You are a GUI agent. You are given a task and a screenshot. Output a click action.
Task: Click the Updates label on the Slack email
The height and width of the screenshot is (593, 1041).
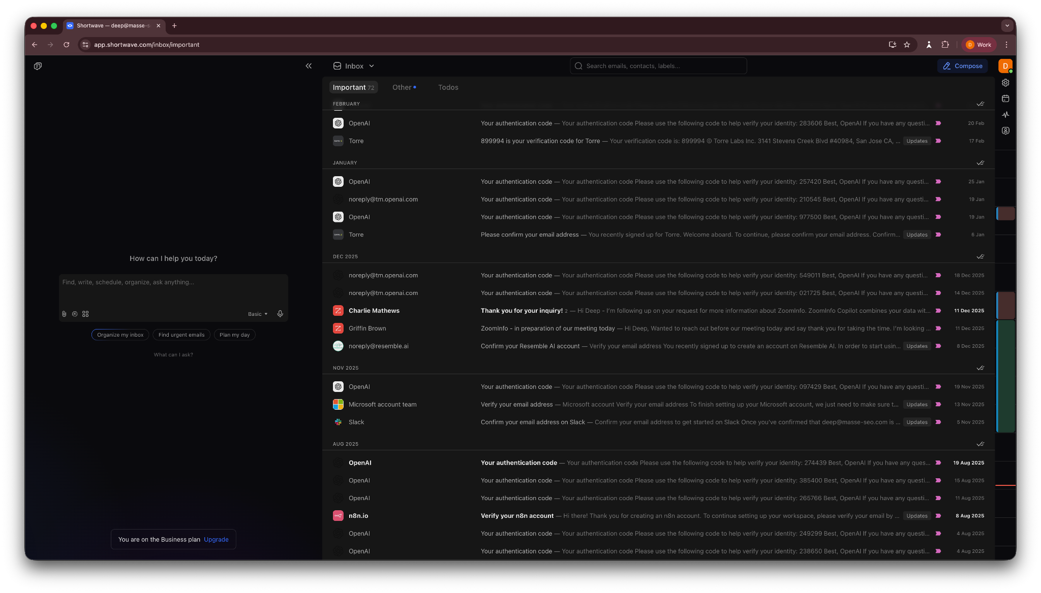click(917, 422)
